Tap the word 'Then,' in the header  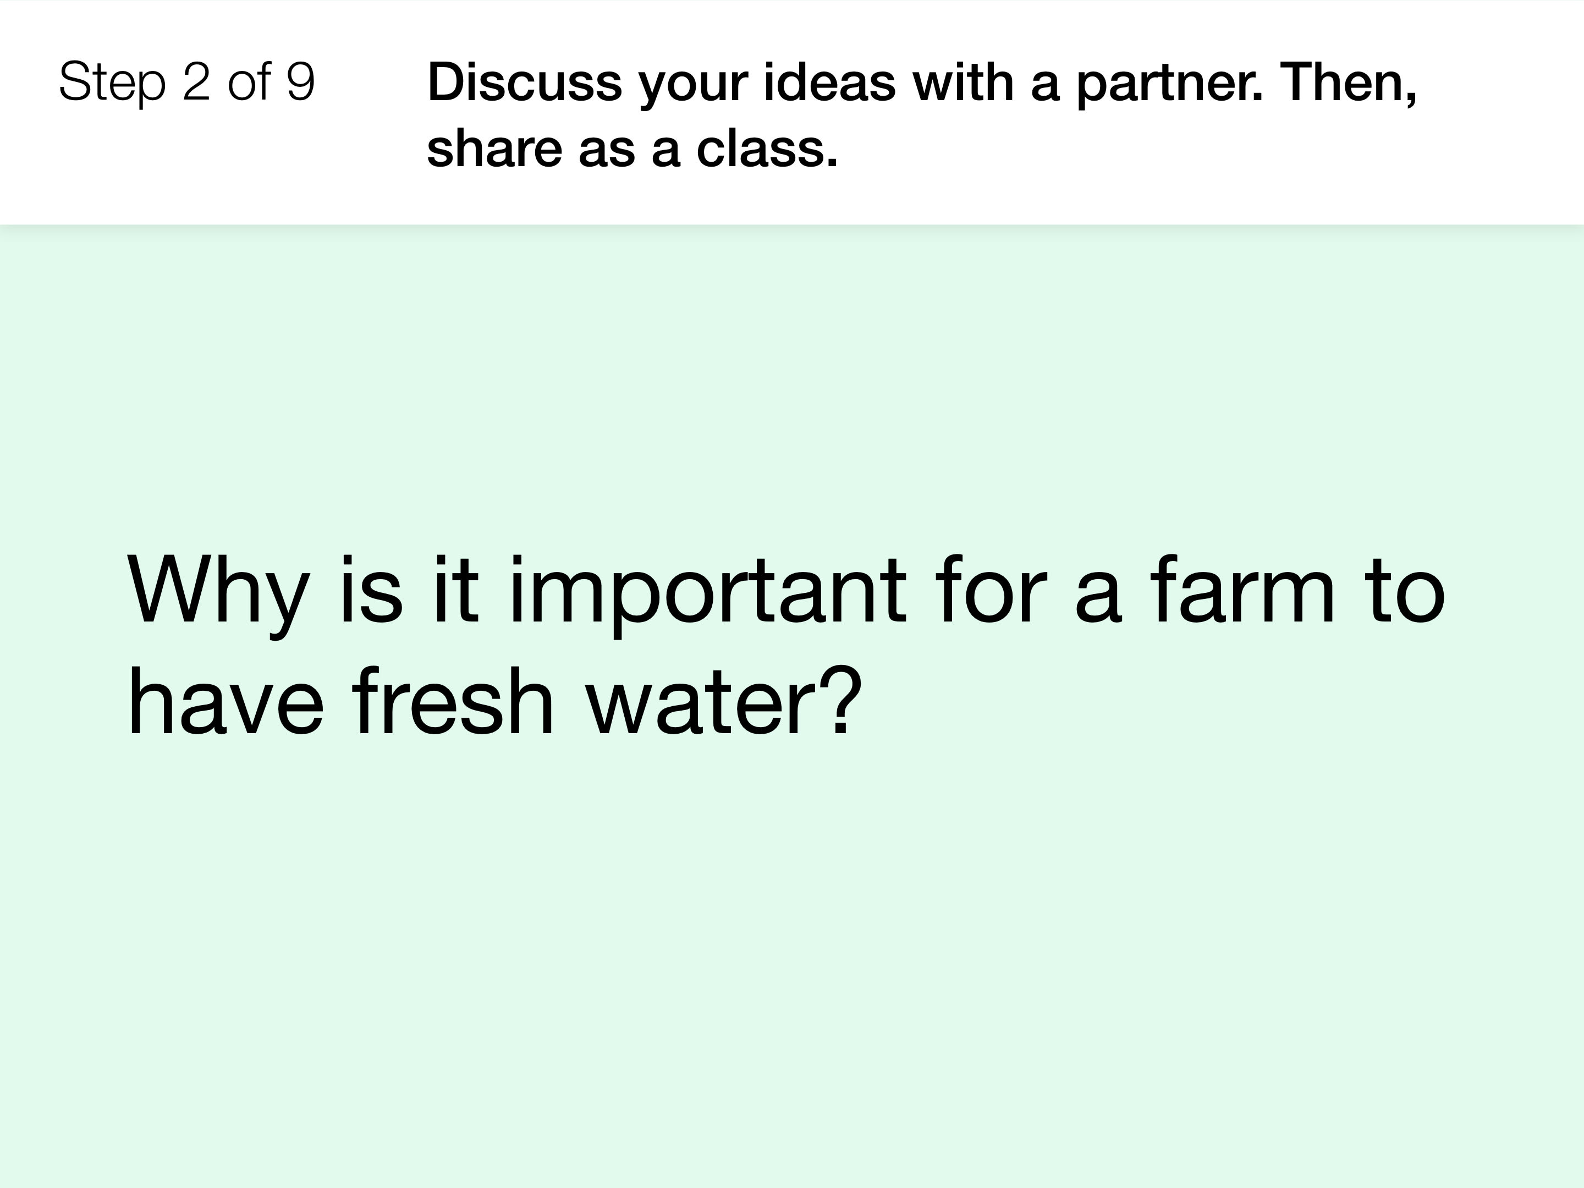pyautogui.click(x=1349, y=84)
